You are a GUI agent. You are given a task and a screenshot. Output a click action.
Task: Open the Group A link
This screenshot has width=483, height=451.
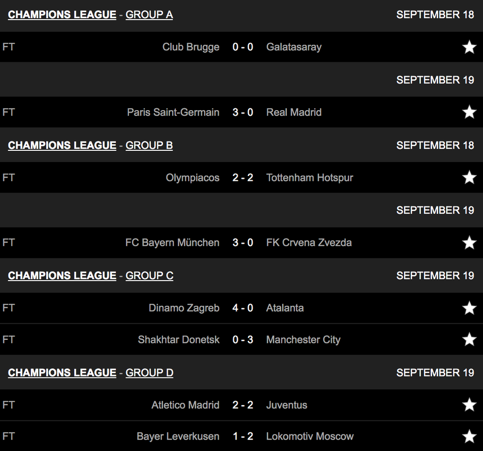149,15
